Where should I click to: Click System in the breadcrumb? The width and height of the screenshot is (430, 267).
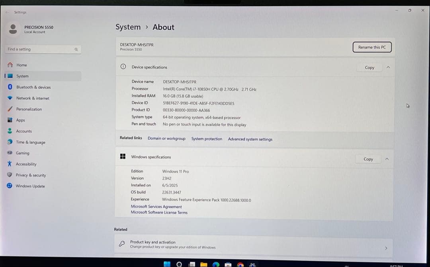tap(128, 27)
